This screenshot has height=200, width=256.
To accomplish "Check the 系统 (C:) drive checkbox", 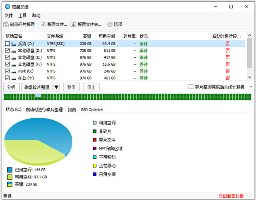I will coord(7,44).
